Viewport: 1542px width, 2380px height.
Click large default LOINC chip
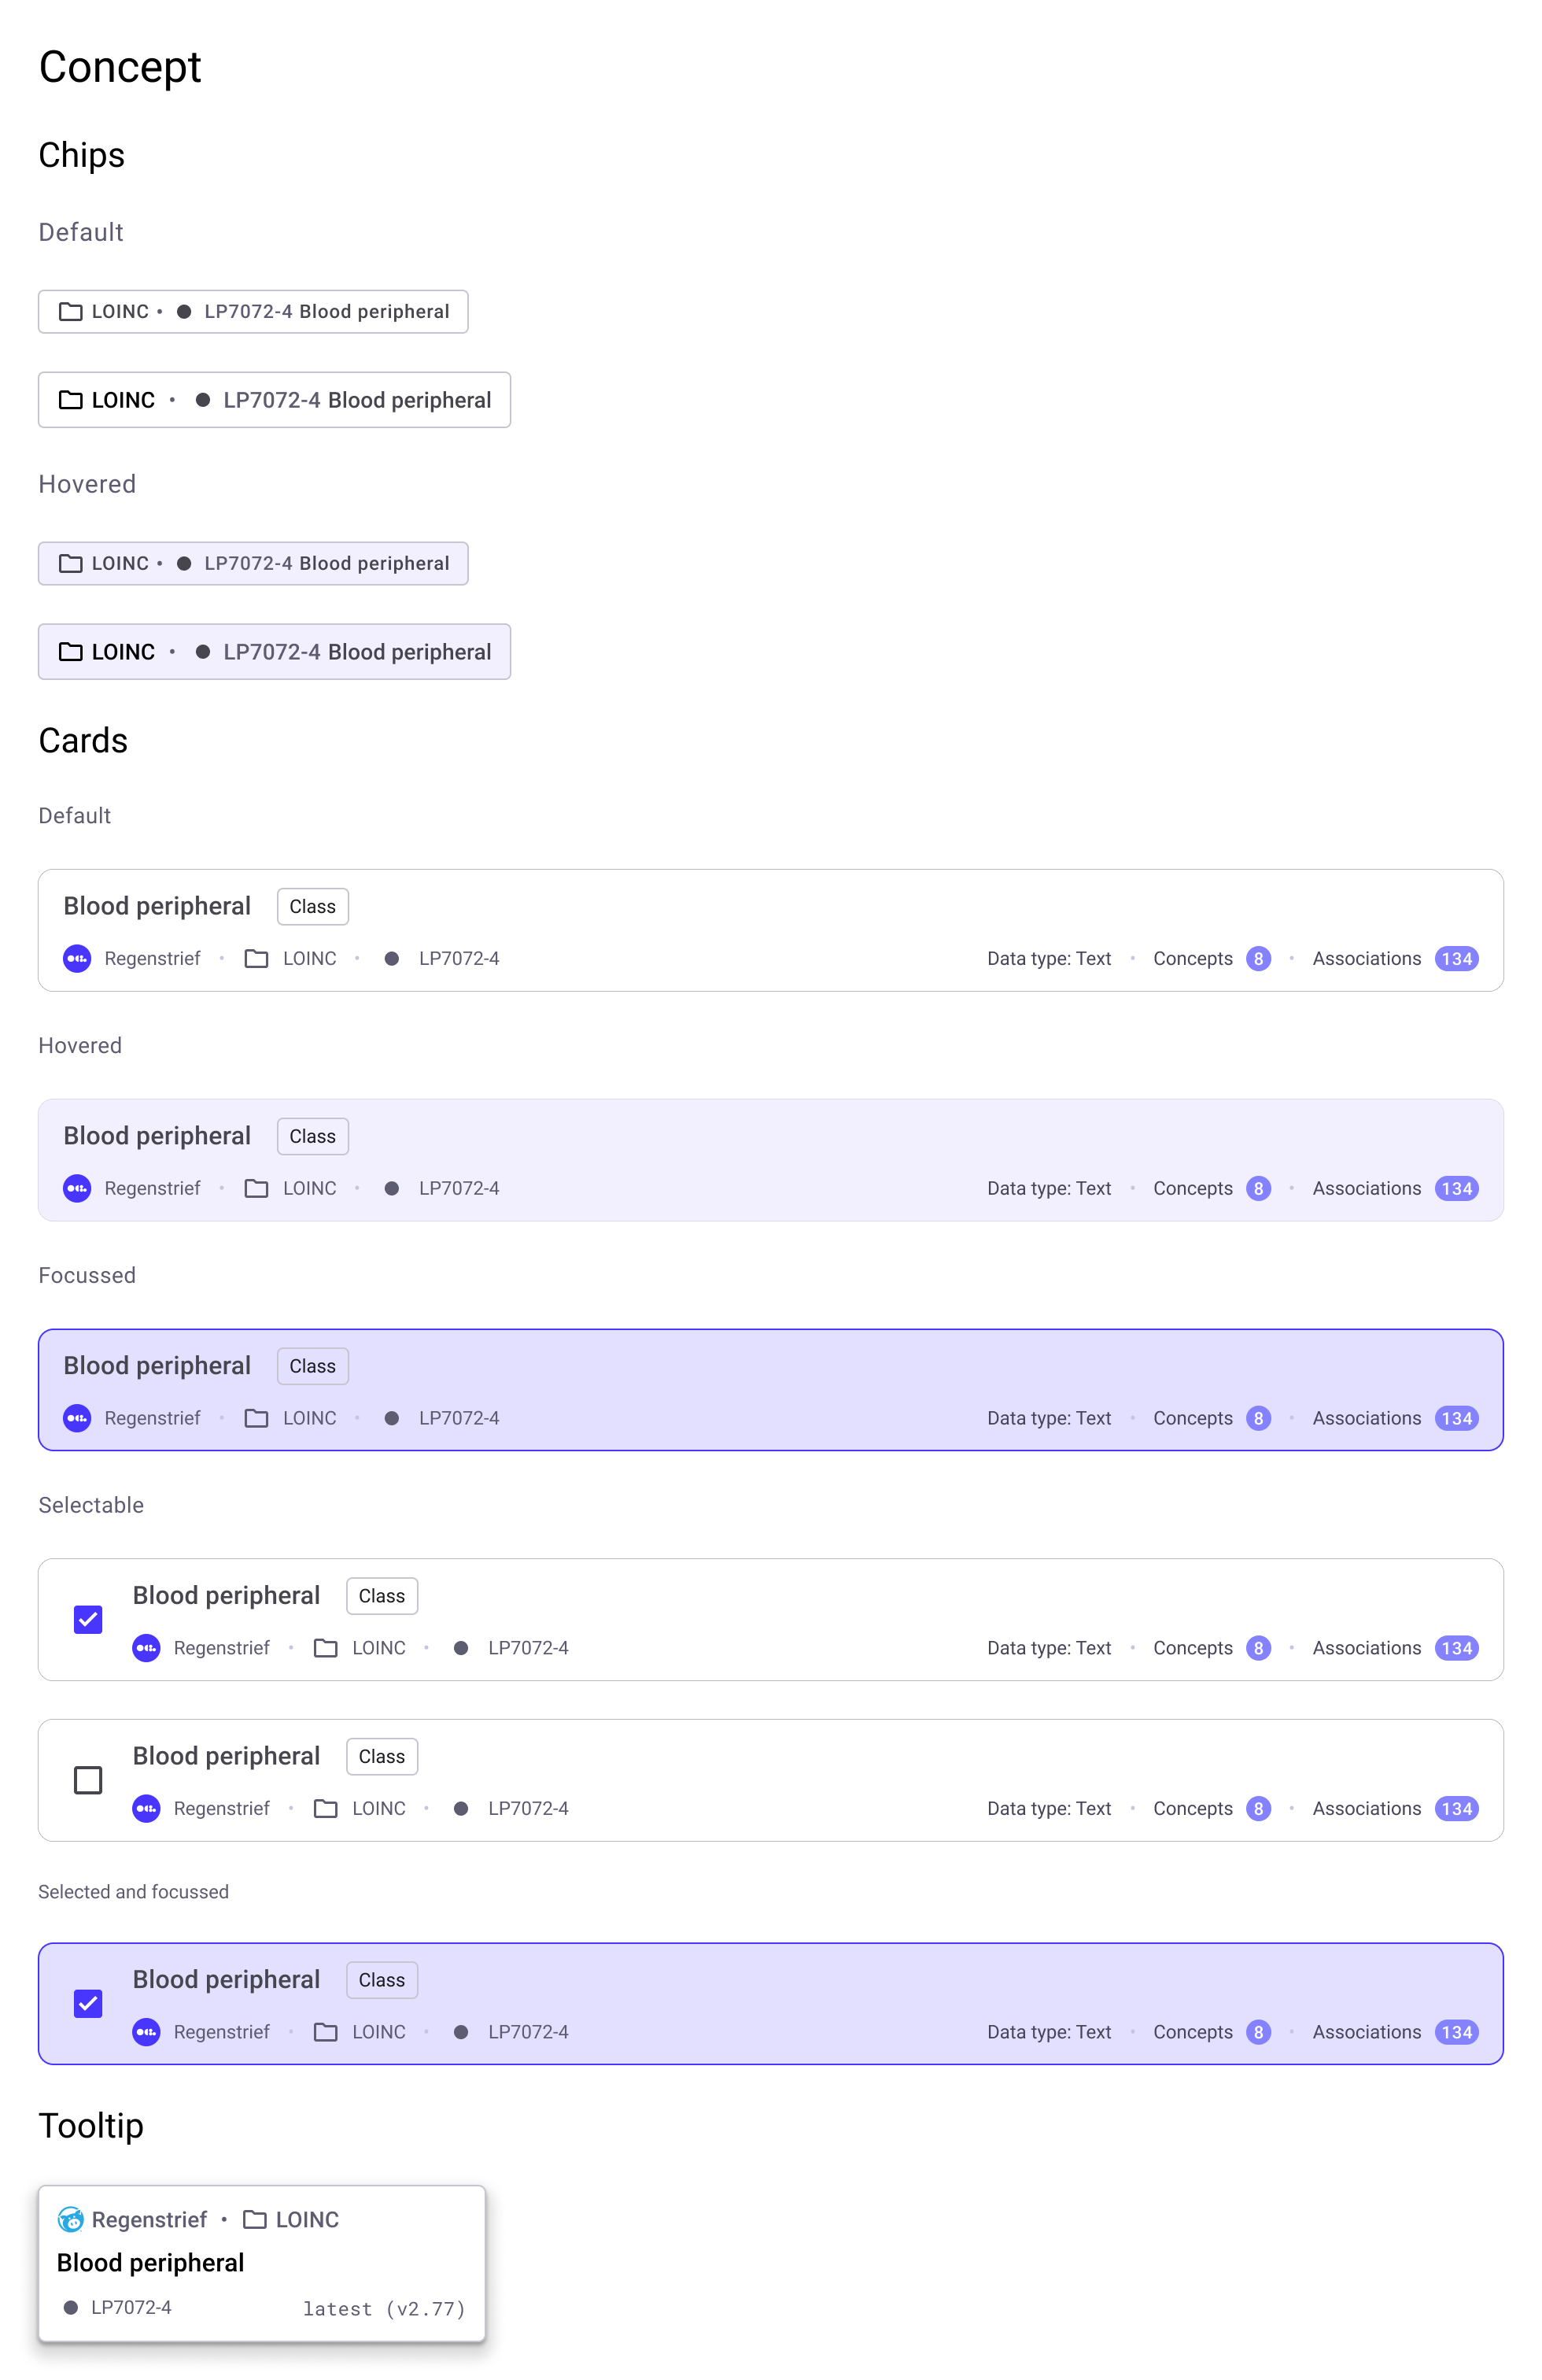pos(274,400)
